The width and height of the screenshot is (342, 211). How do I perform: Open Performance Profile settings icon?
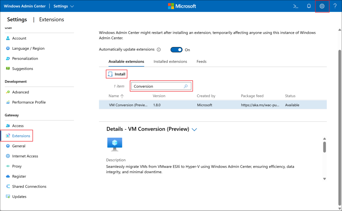coord(7,102)
